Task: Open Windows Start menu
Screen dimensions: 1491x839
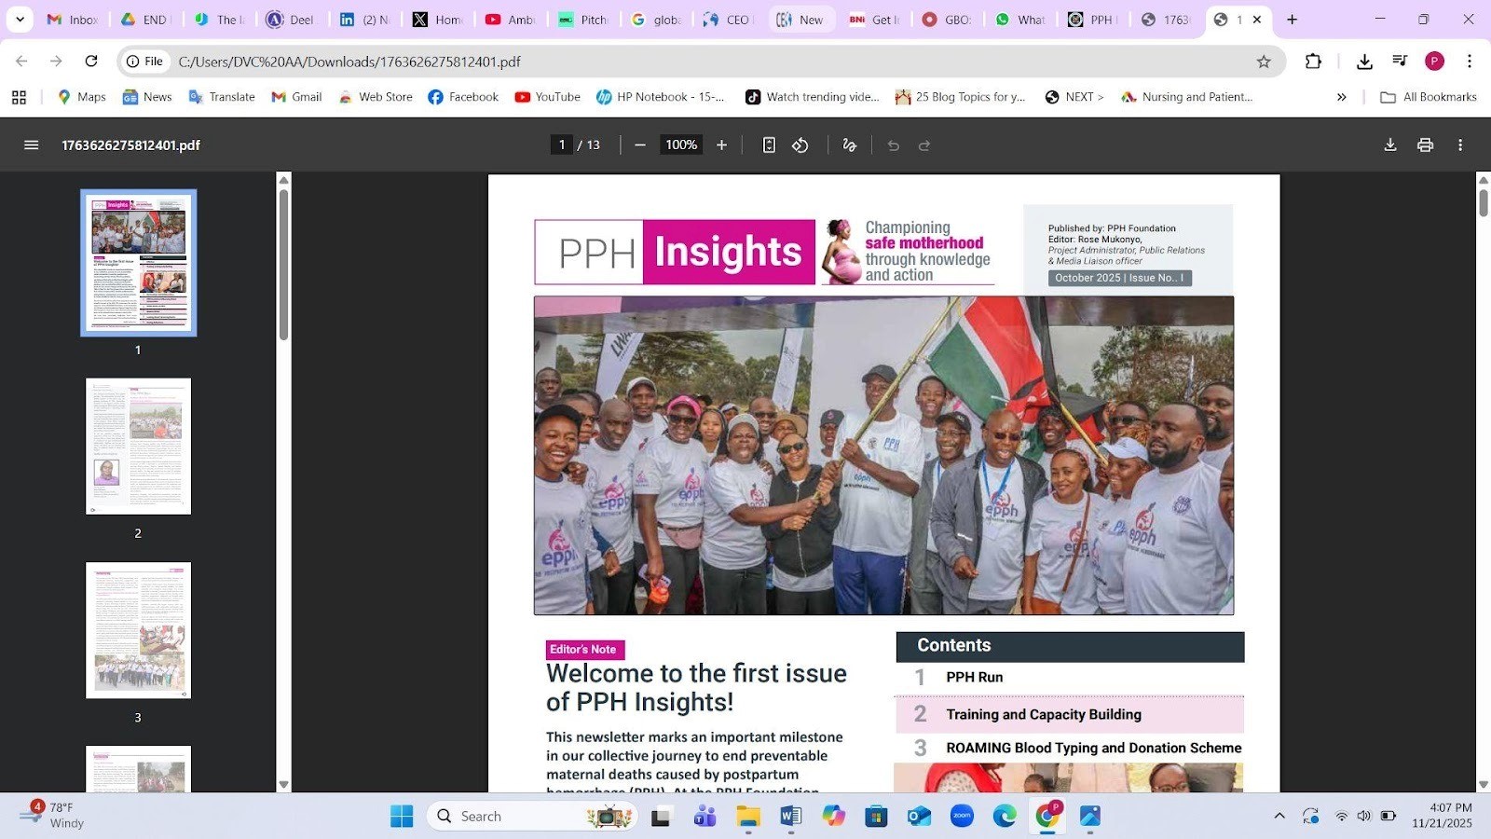Action: pos(402,817)
